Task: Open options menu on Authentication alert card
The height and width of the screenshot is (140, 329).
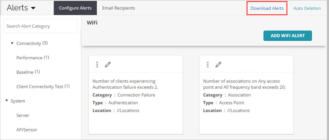Action: (97, 64)
